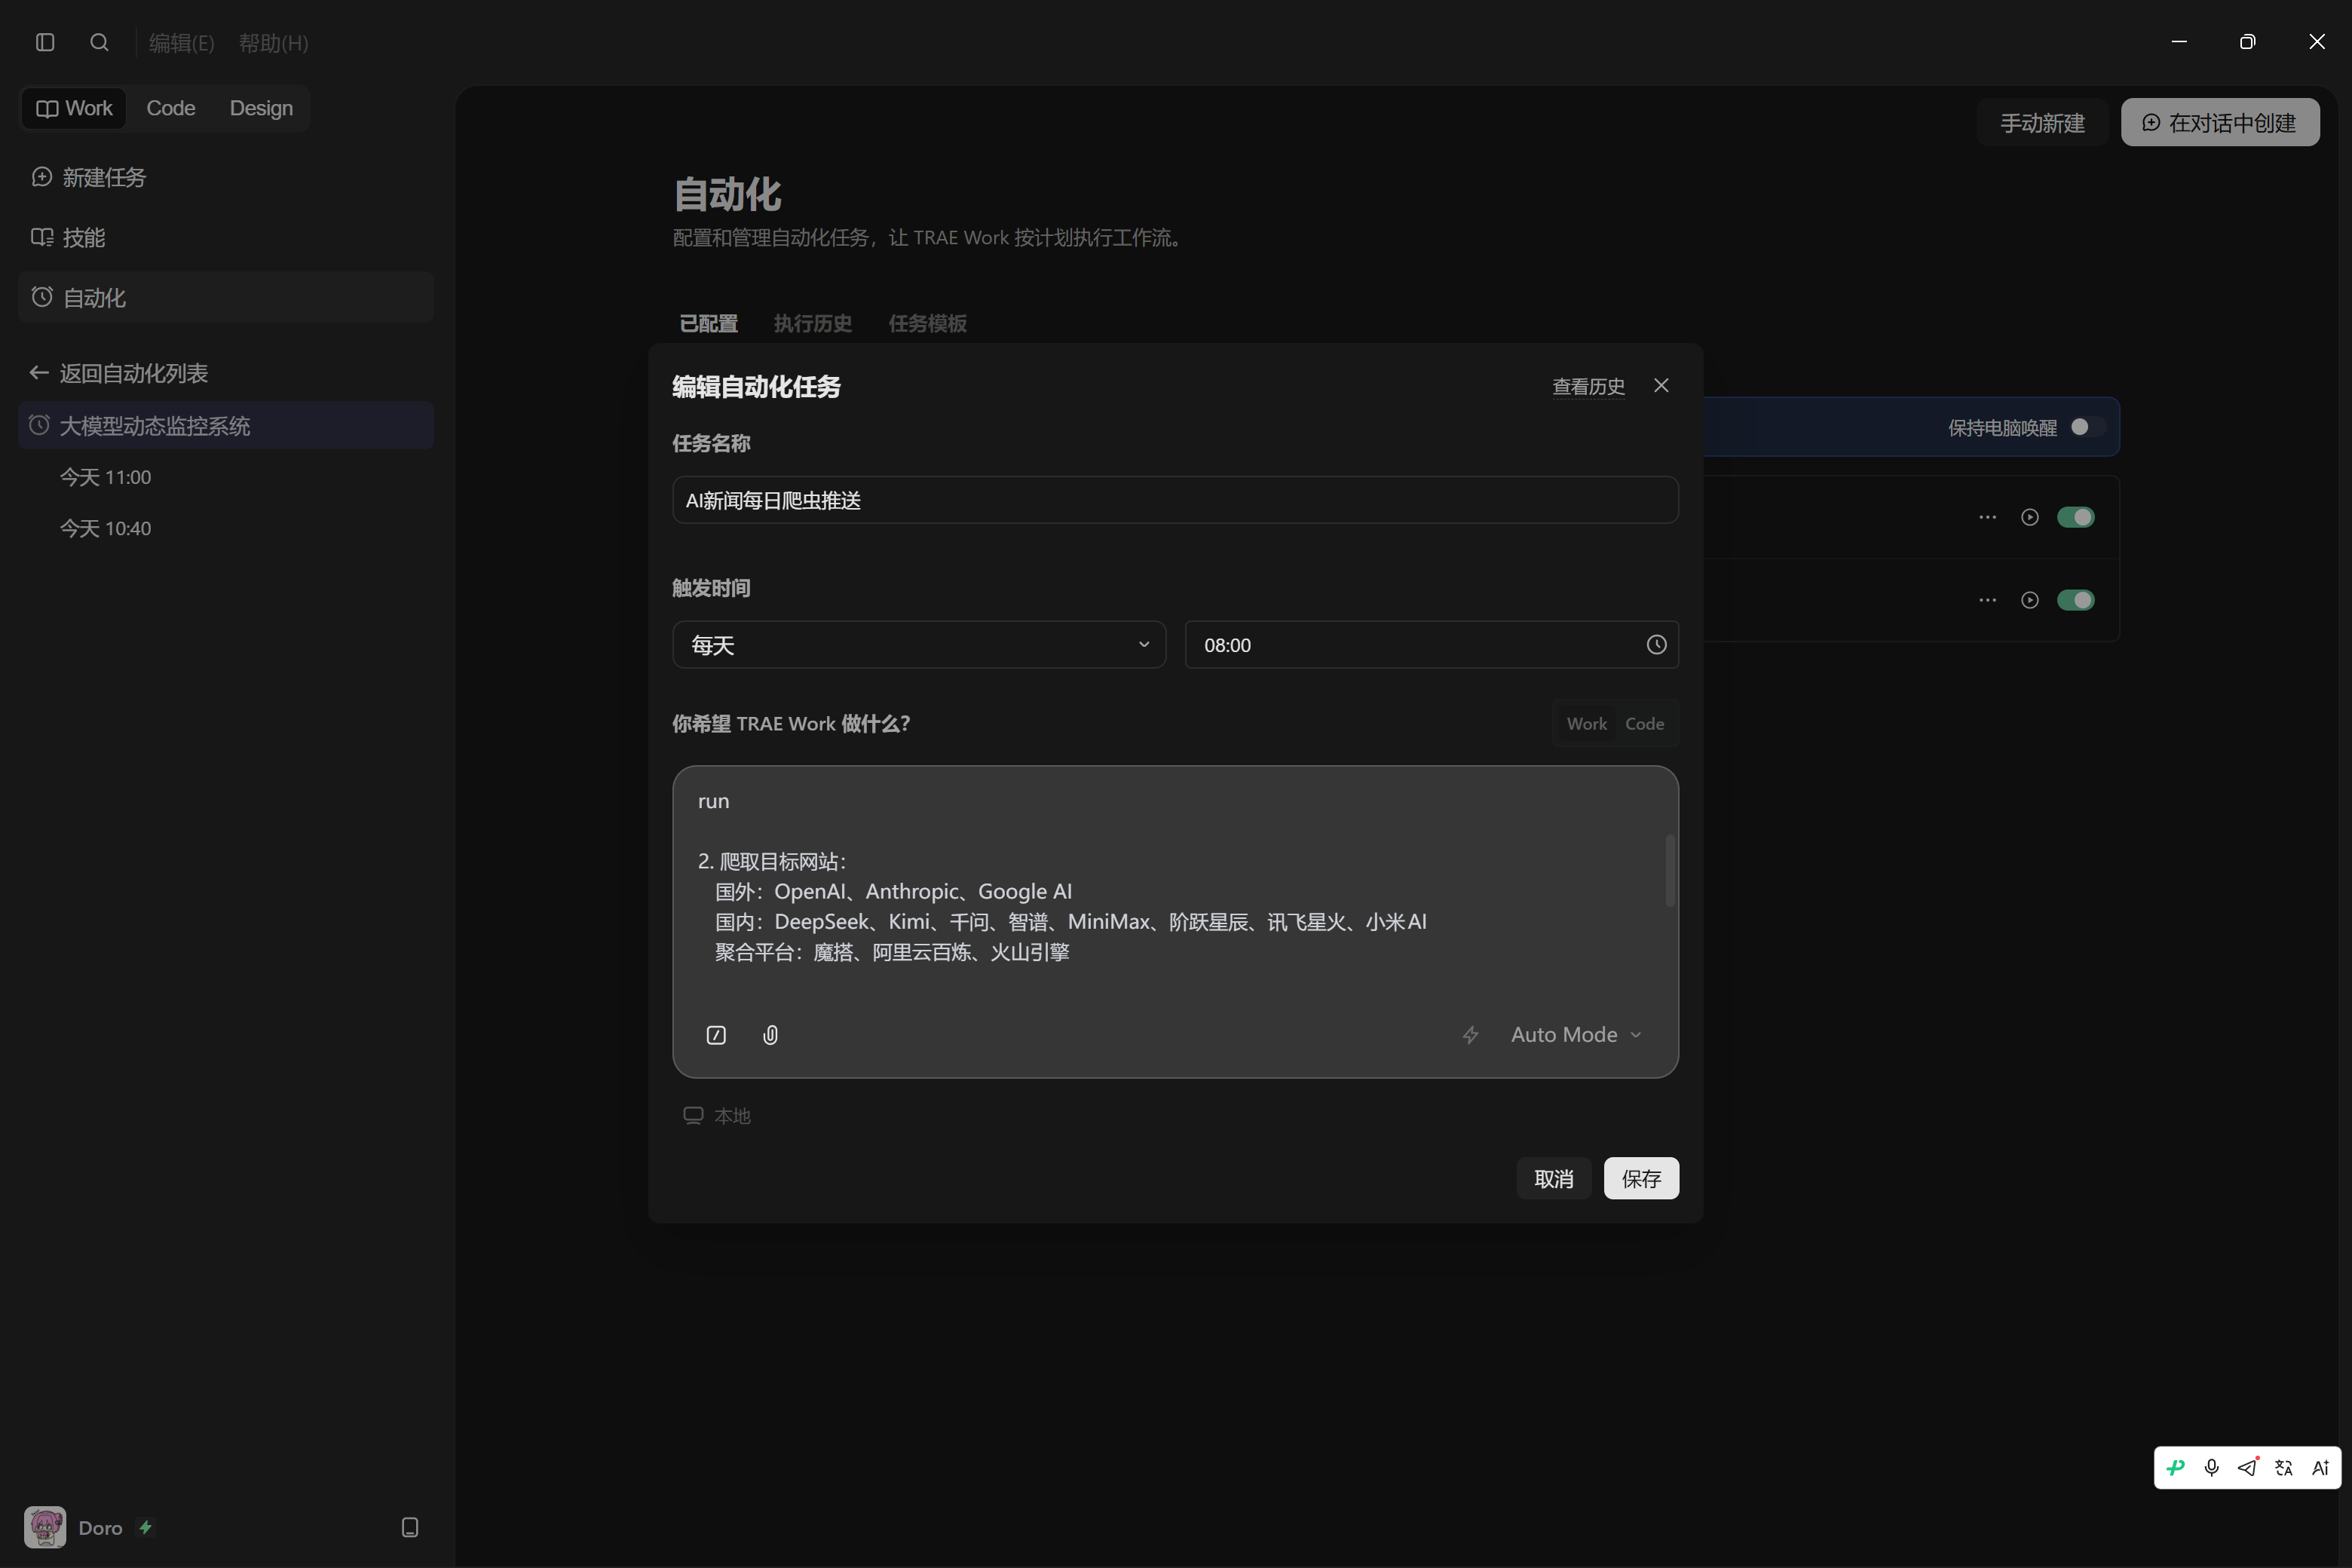Click the translate icon in the floating toolbar
This screenshot has height=1568, width=2352.
pyautogui.click(x=2283, y=1468)
